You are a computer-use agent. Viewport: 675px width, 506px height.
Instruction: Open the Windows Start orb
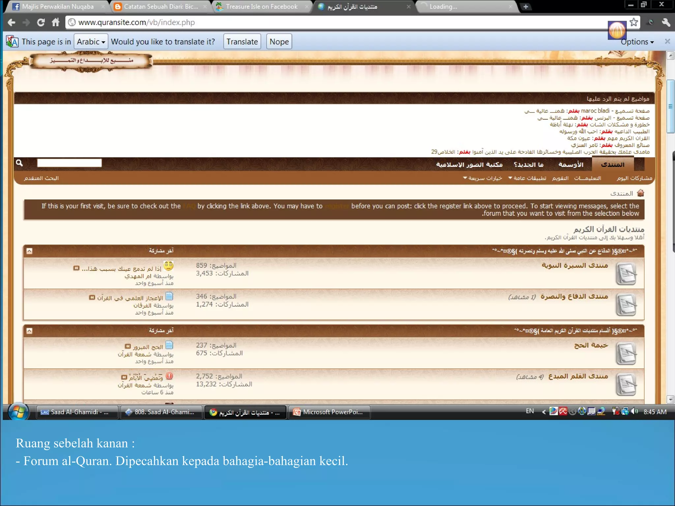point(18,412)
